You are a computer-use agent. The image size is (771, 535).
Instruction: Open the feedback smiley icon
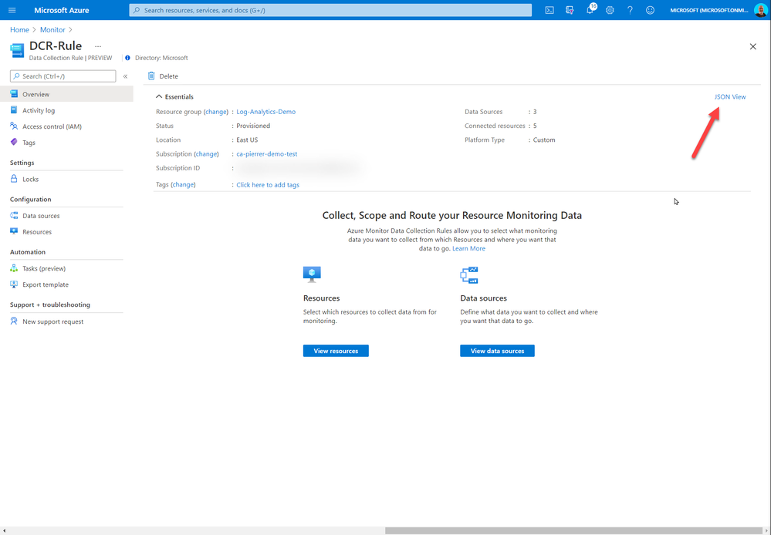(650, 10)
